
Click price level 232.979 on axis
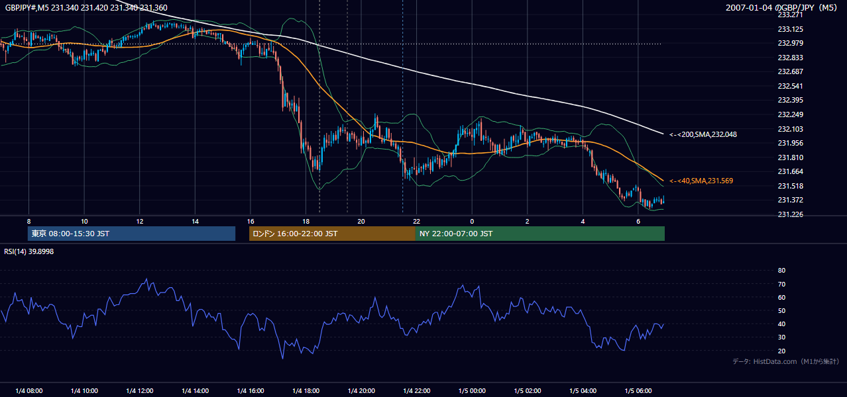point(790,44)
